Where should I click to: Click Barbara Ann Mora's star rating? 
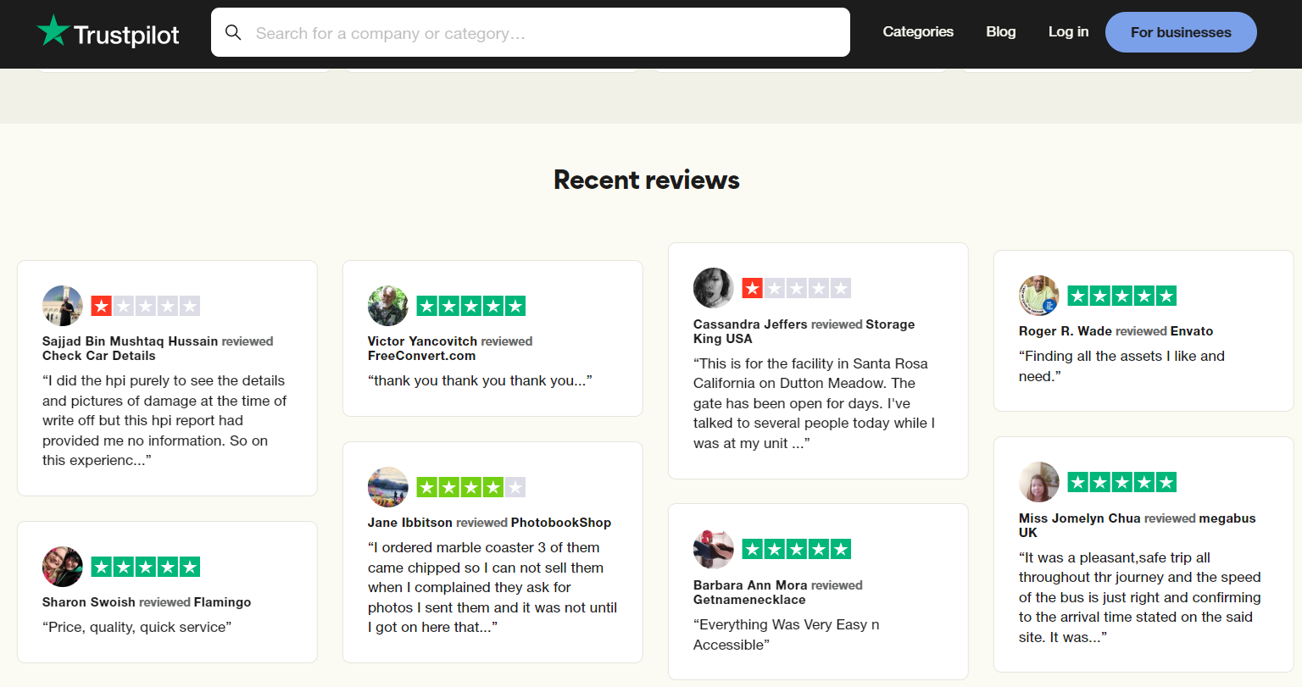pos(797,549)
